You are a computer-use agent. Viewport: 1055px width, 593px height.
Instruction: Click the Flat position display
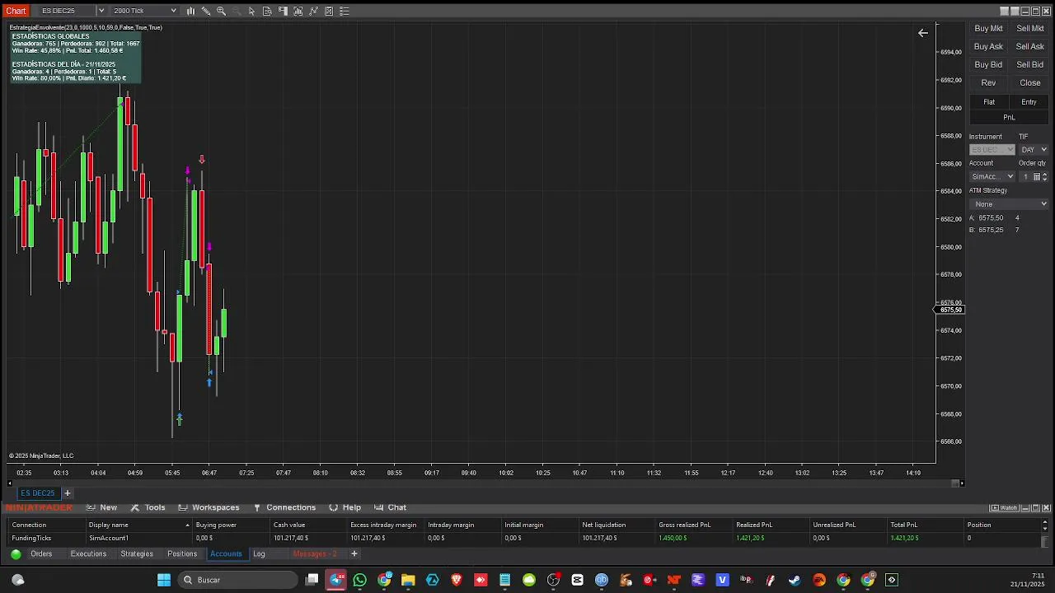coord(989,102)
